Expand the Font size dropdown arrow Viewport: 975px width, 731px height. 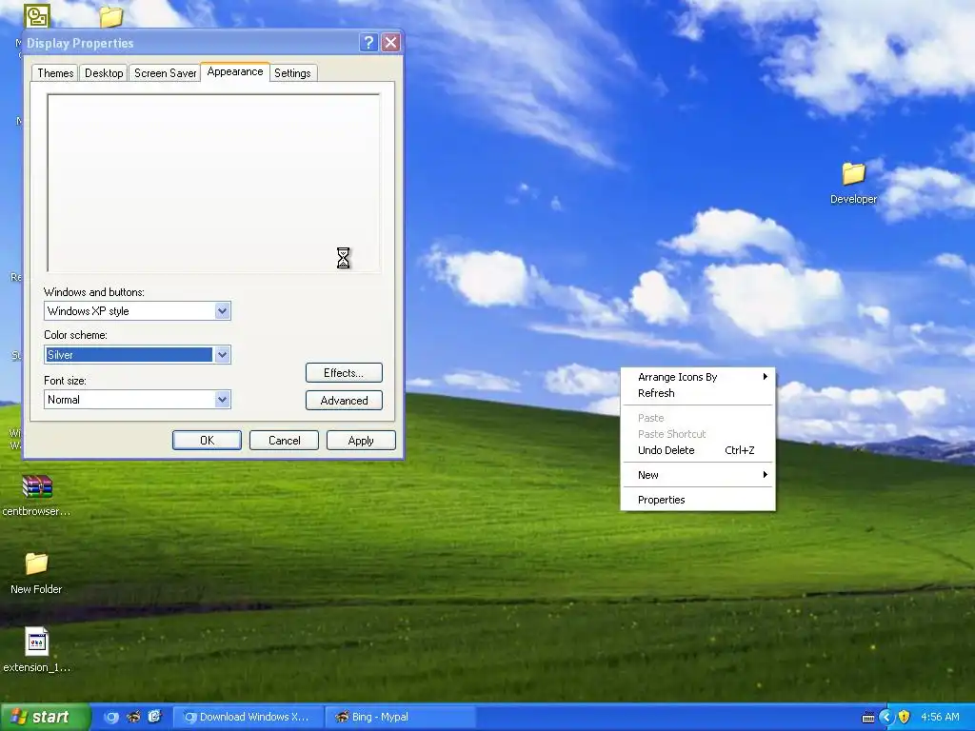point(222,399)
